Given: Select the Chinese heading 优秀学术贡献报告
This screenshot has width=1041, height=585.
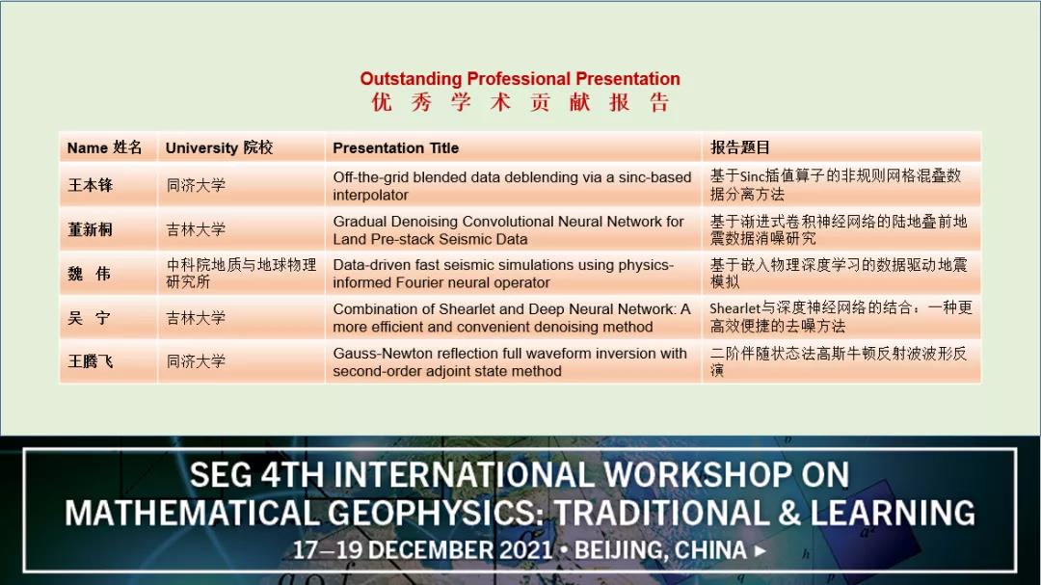Looking at the screenshot, I should [520, 103].
